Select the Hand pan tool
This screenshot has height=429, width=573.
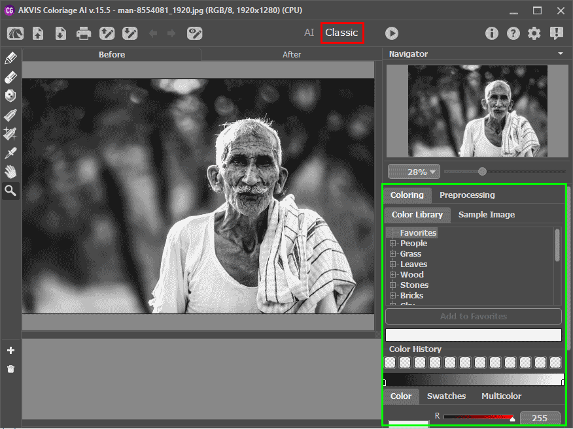10,172
